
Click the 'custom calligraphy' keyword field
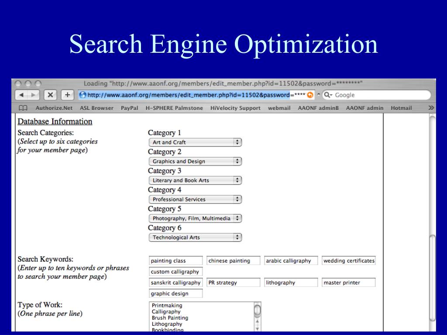click(x=175, y=271)
